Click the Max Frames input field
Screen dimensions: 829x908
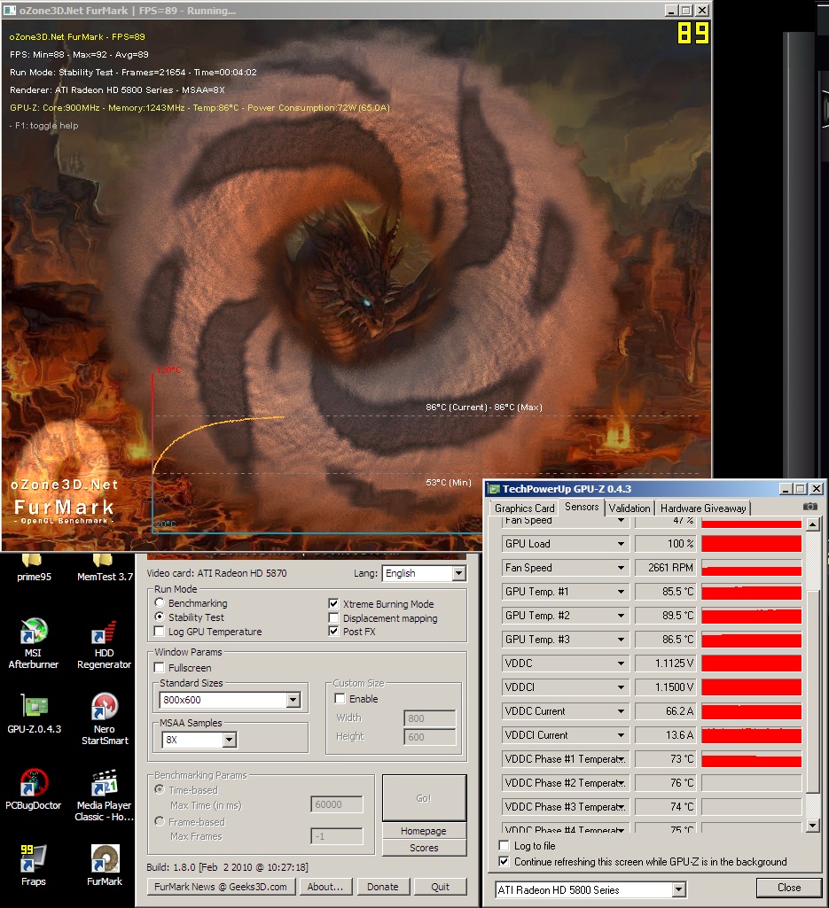point(337,836)
